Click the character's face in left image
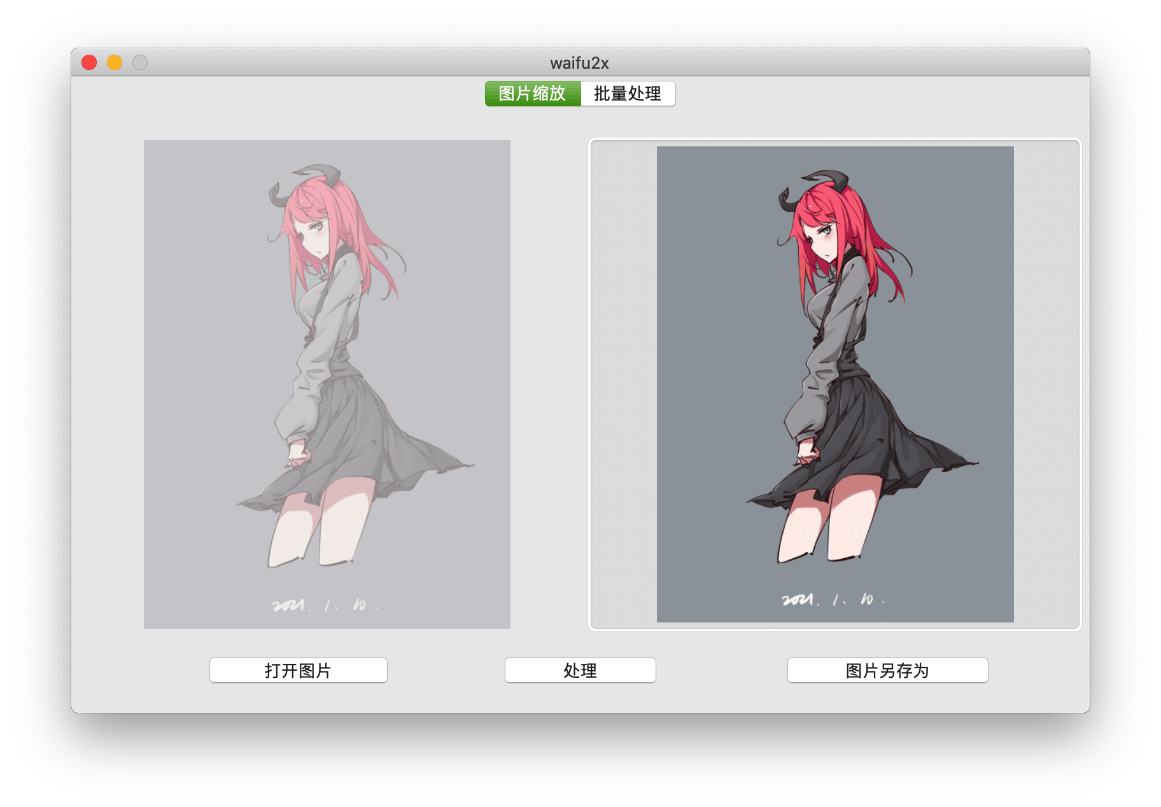Image resolution: width=1161 pixels, height=807 pixels. pos(313,234)
